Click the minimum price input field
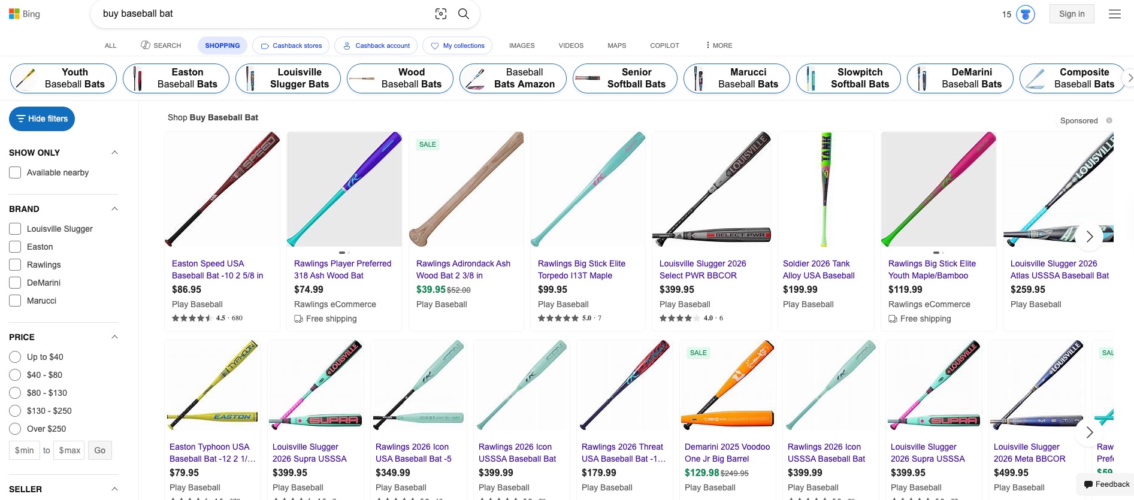The image size is (1134, 500). [24, 450]
